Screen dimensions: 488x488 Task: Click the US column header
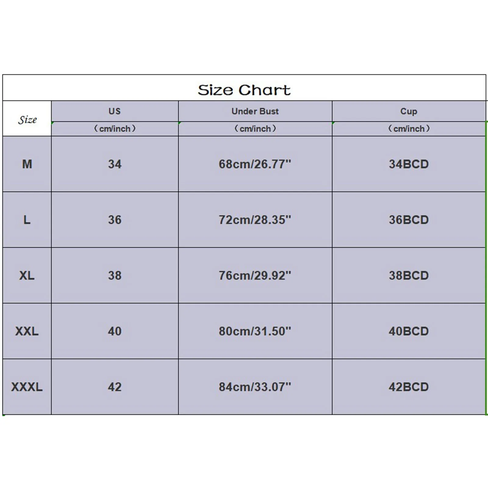pos(115,111)
